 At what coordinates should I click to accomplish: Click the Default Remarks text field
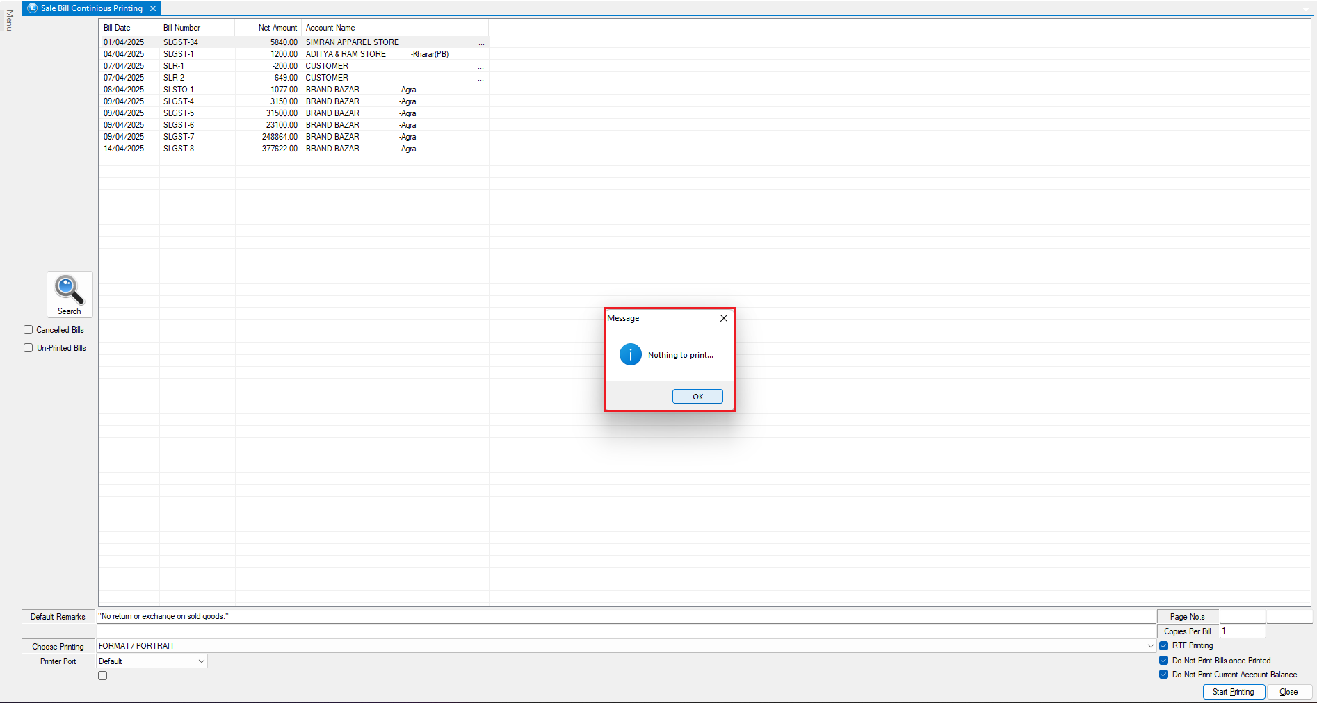coord(626,616)
